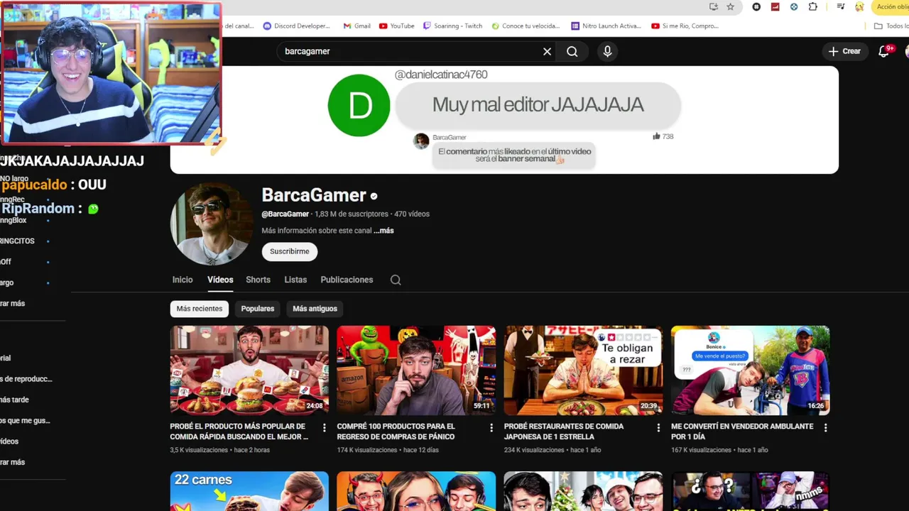909x511 pixels.
Task: Click title PROBÉ EL PRODUCTO MÁS POPULAR
Action: pyautogui.click(x=239, y=432)
